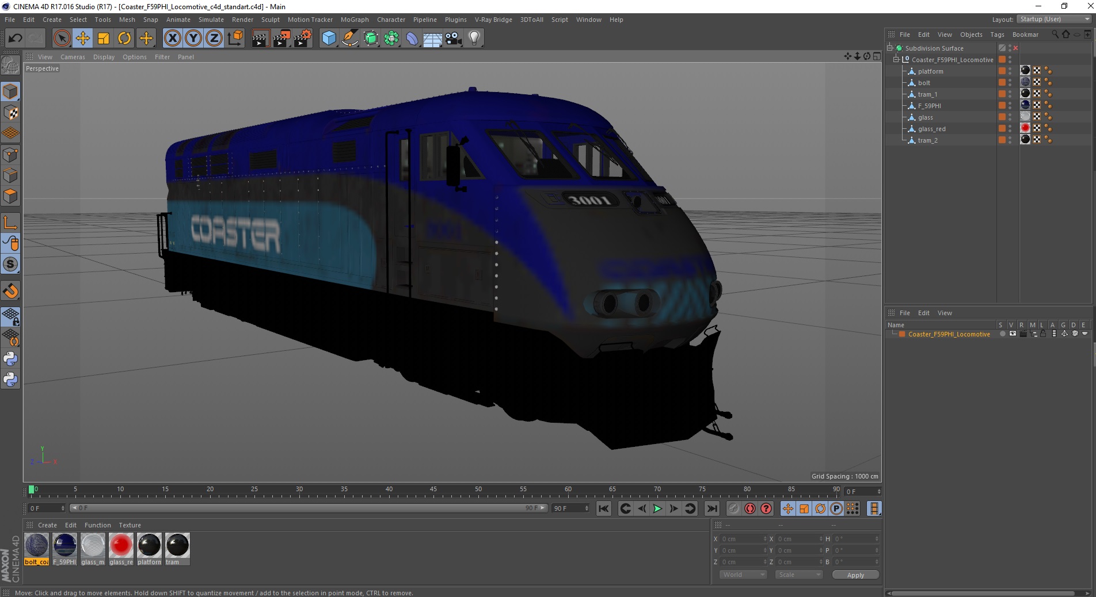Toggle Subdivision Surface enable checkmark
This screenshot has height=597, width=1096.
[x=1015, y=48]
